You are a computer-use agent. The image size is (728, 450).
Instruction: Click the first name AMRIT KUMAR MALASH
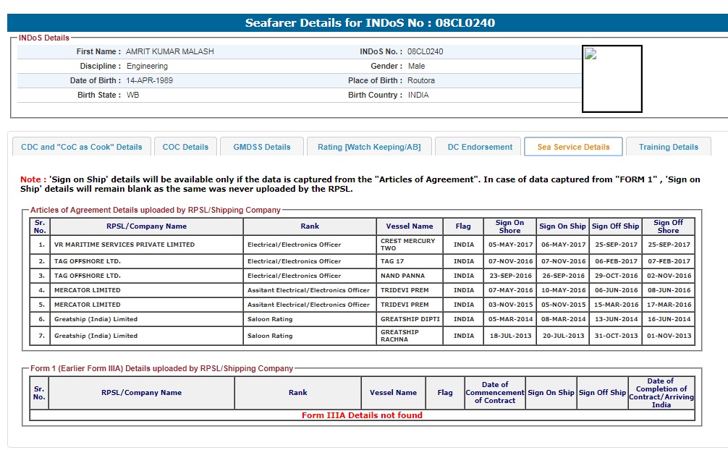tap(170, 52)
